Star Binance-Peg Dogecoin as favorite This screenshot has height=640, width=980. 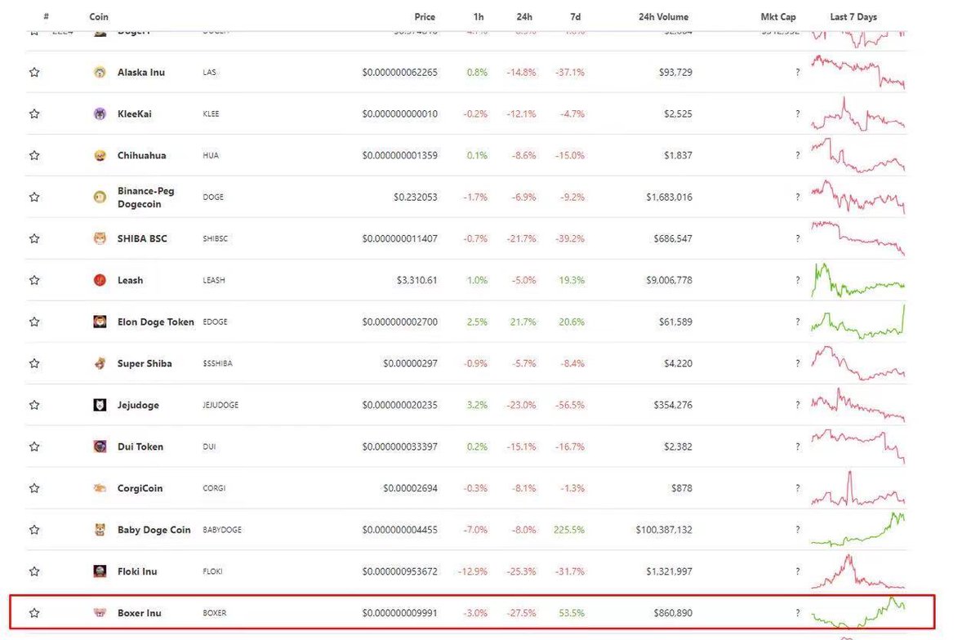point(34,198)
